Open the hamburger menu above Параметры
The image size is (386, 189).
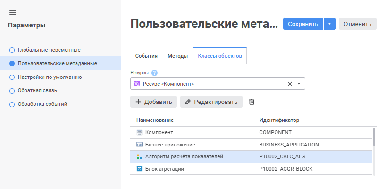12,13
